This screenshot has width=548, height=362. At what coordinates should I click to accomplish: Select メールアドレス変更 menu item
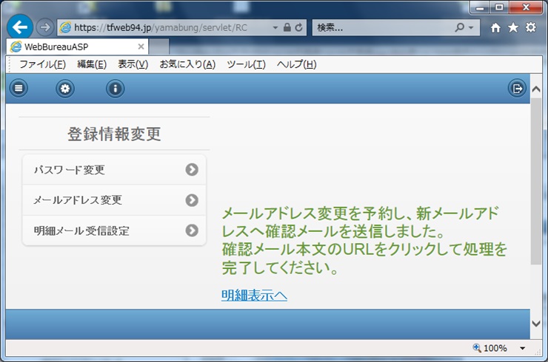[114, 200]
